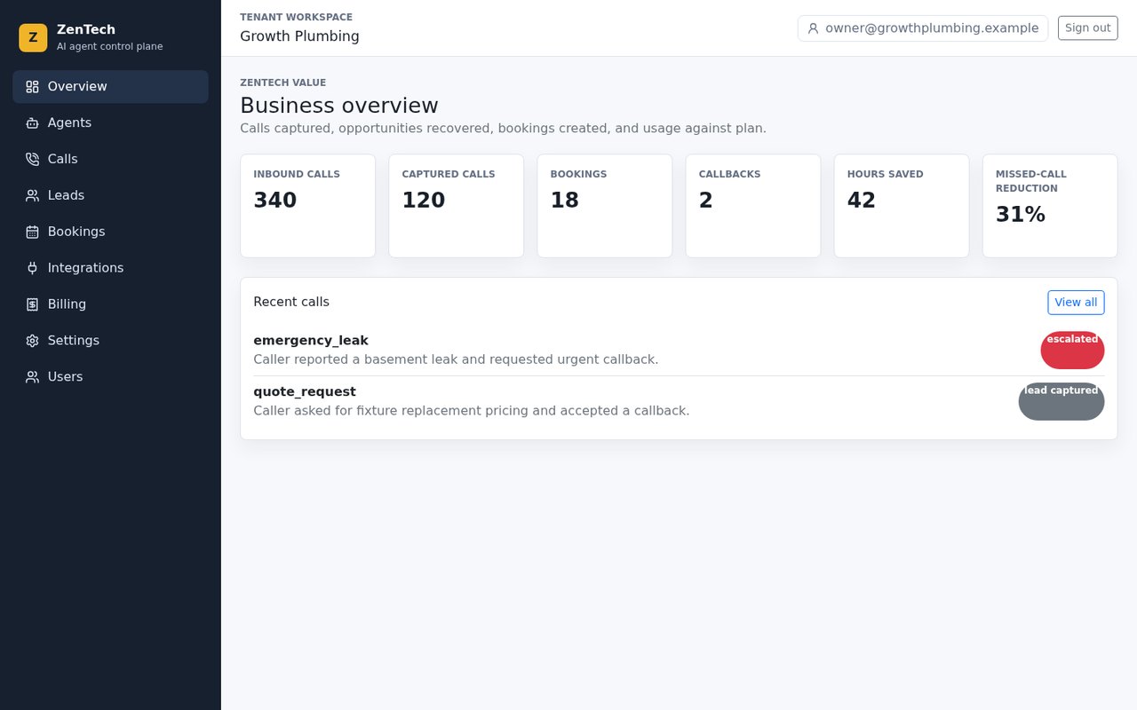Screen dimensions: 1137x710
Task: Navigate to Bookings label in sidebar
Action: [76, 232]
